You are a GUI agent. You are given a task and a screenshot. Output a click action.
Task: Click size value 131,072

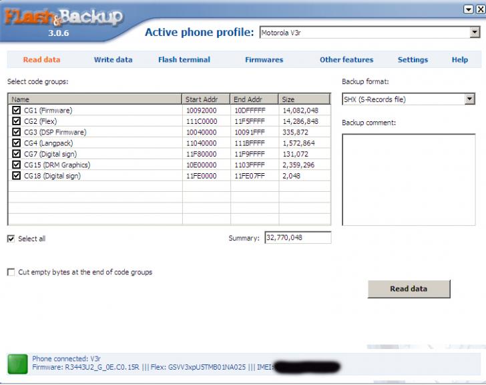point(295,154)
